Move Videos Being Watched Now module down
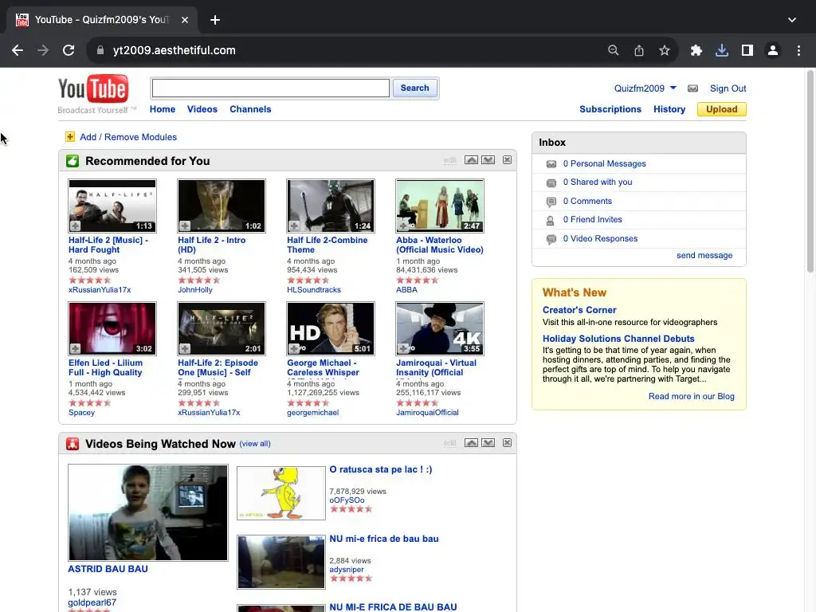Viewport: 816px width, 612px height. pyautogui.click(x=488, y=443)
